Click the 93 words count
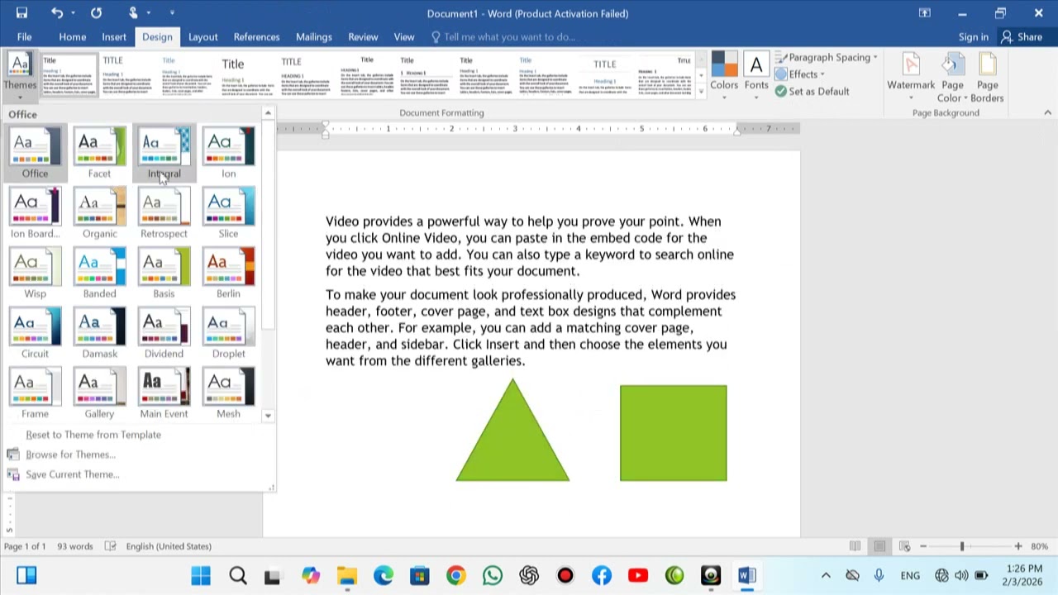This screenshot has height=595, width=1058. point(74,546)
